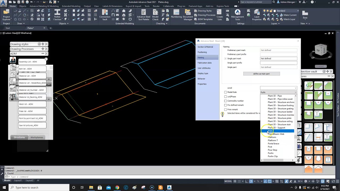The height and width of the screenshot is (191, 340).
Task: Check the Commodity number checkbox
Action: pos(226,101)
